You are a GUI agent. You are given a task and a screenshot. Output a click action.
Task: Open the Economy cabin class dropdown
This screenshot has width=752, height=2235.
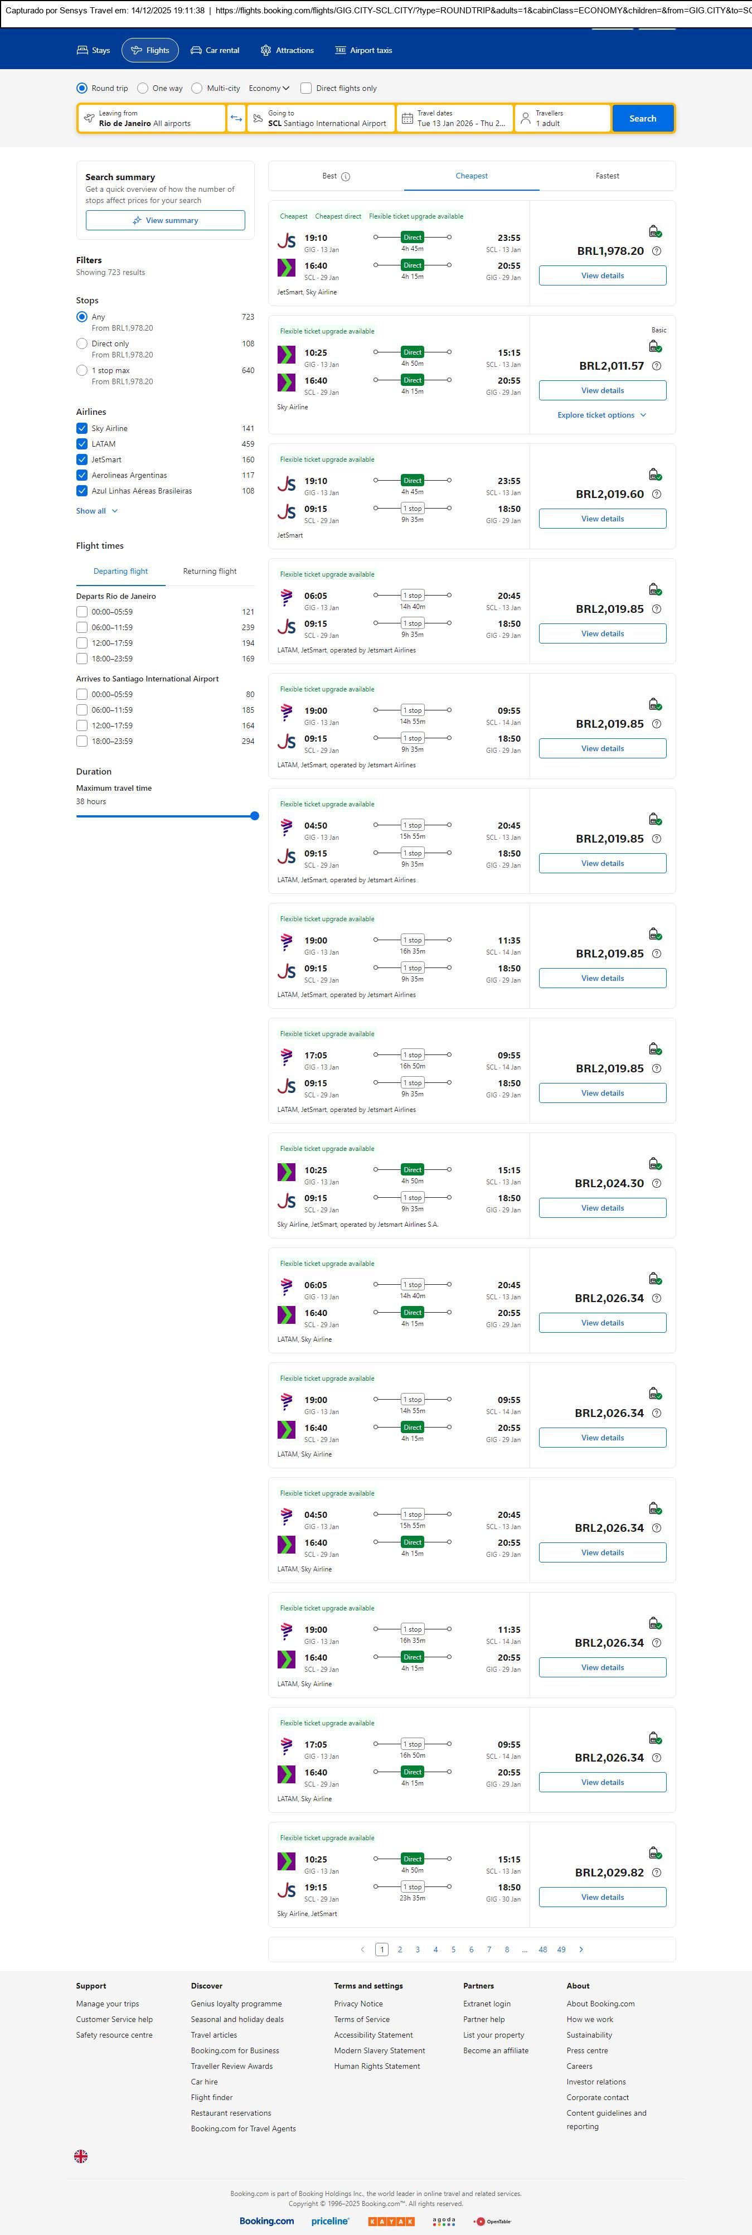269,89
